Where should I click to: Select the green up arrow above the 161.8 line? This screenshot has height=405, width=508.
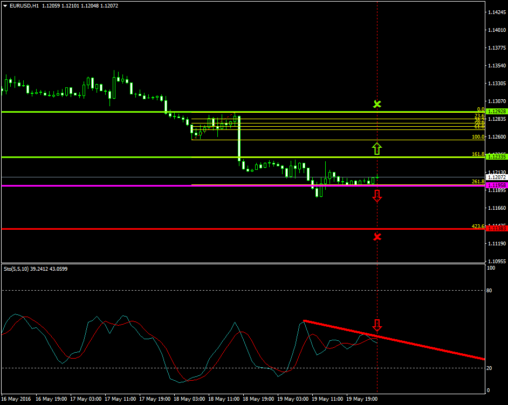pyautogui.click(x=377, y=149)
